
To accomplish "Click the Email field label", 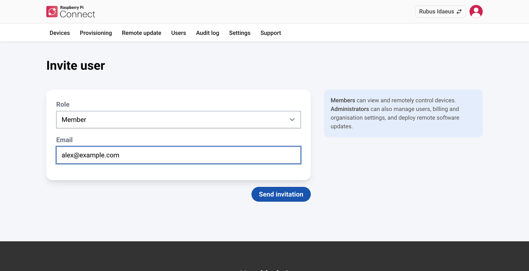I will click(64, 140).
